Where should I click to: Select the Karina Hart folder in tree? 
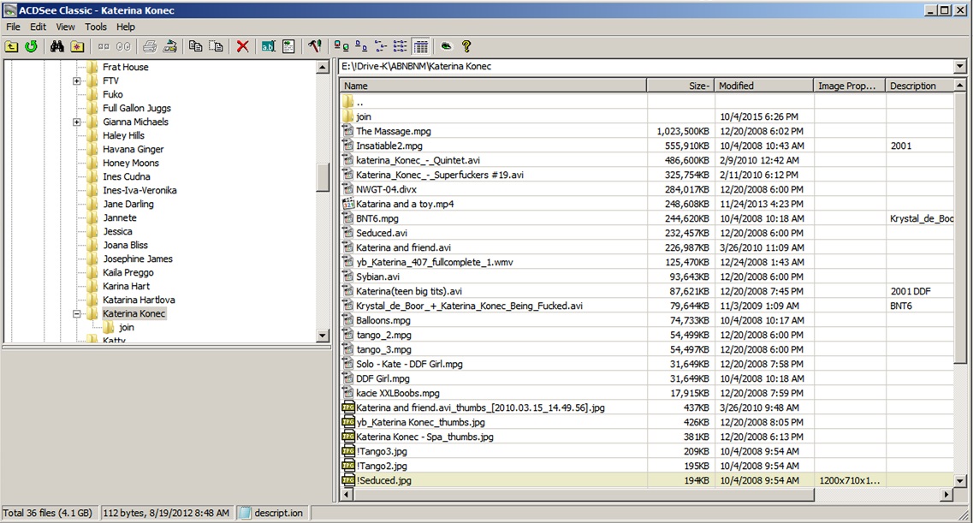(x=126, y=286)
